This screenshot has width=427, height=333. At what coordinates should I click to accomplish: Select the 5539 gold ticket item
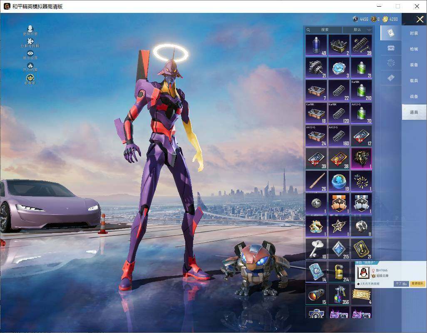point(361,295)
